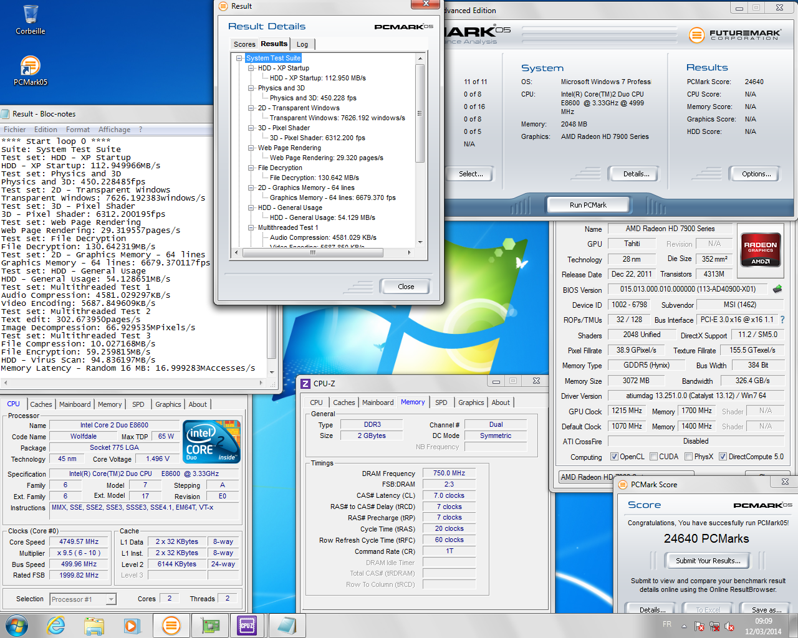Click the GPU-Z BIOS save chip icon
798x638 pixels.
pyautogui.click(x=777, y=289)
